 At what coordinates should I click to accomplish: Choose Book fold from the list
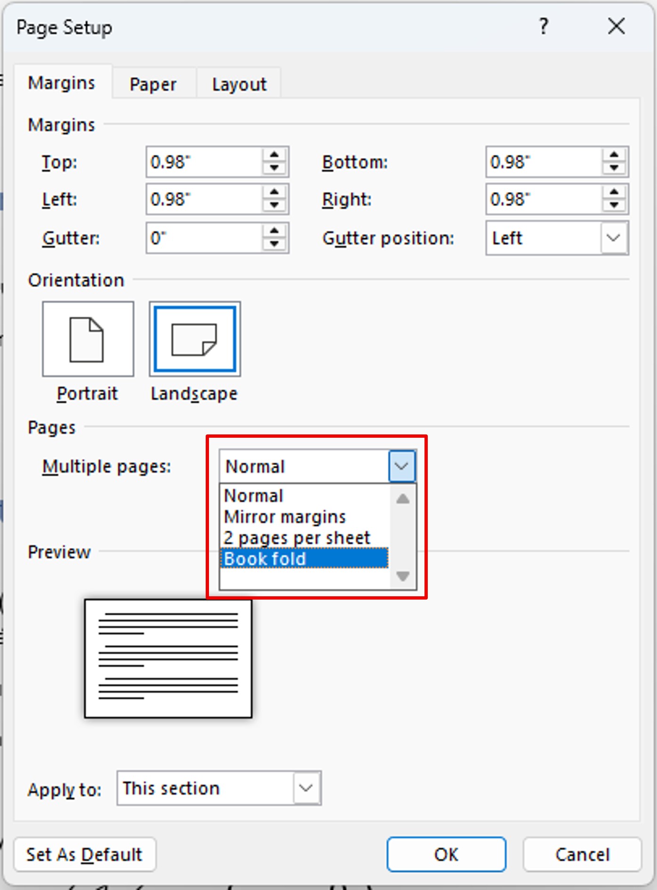pyautogui.click(x=304, y=558)
